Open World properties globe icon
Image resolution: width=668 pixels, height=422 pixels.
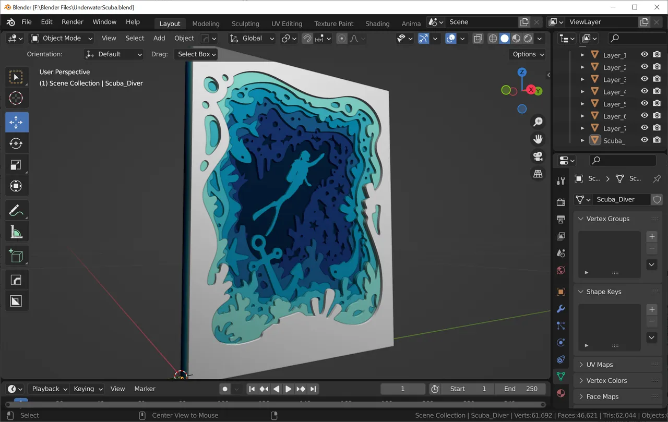click(561, 270)
